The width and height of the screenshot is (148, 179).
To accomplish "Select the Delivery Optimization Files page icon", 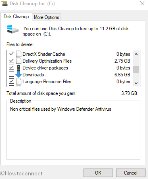I will click(x=19, y=61).
